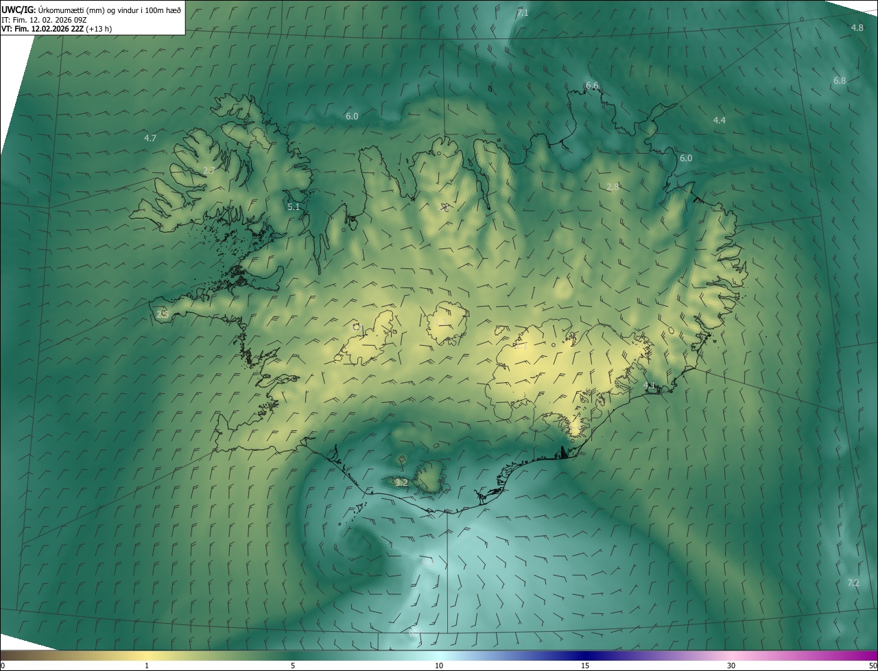
Task: Click the 4.1 value on the southeast coast
Action: (650, 386)
